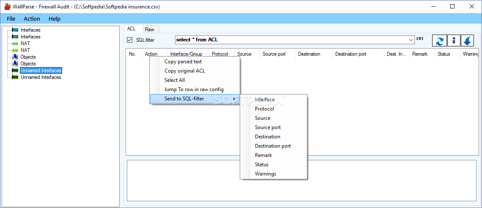This screenshot has height=208, width=482.
Task: Send Protocol to SQL-filter
Action: point(274,109)
